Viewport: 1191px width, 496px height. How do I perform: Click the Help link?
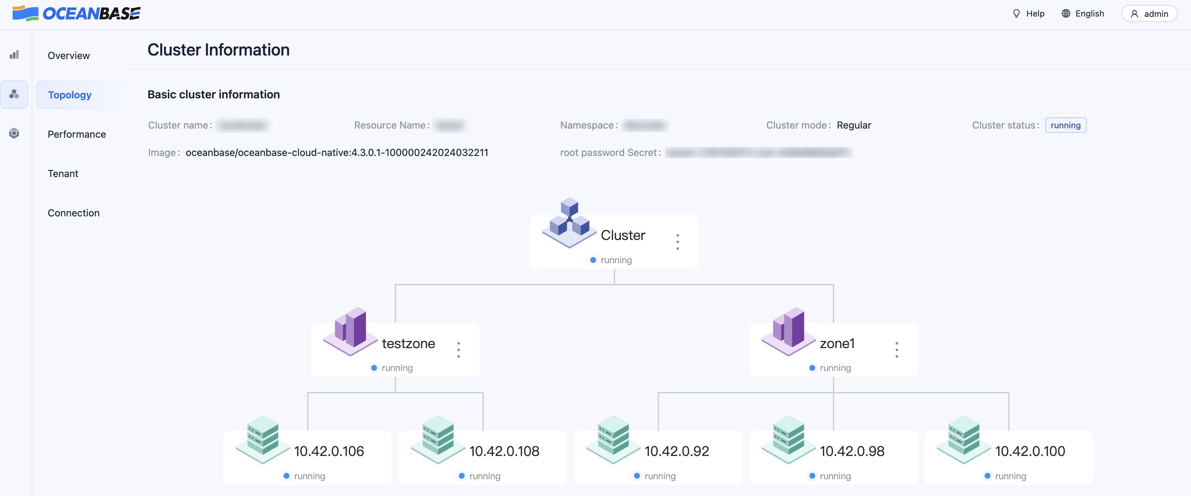(x=1029, y=14)
